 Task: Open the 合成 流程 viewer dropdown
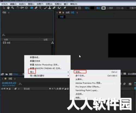(x=70, y=12)
